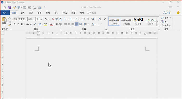Screen dimensions: 182x99
Task: Center align the paragraph text
Action: [x=69, y=24]
